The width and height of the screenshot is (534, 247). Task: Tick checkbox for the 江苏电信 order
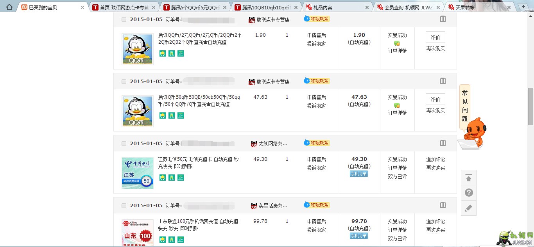click(x=124, y=144)
